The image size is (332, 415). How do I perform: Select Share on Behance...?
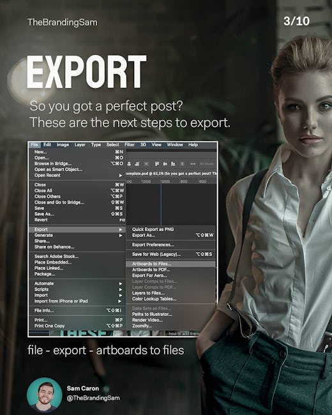click(x=77, y=247)
